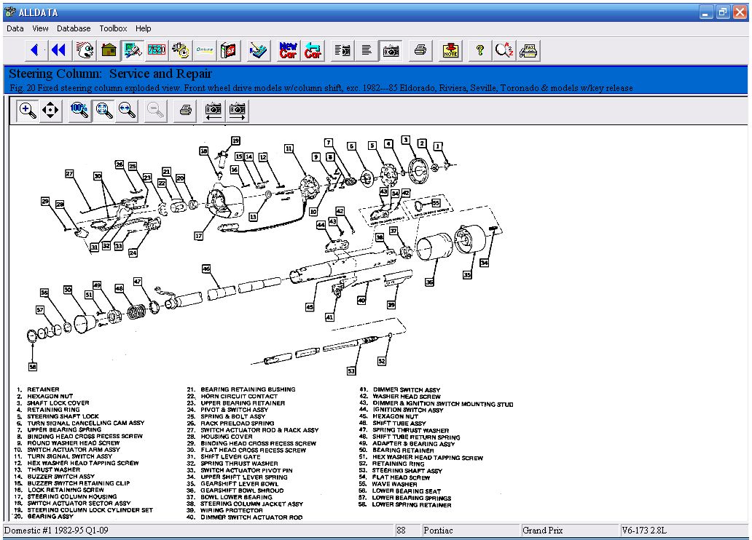
Task: Click the fax icon in toolbar
Action: click(x=529, y=50)
